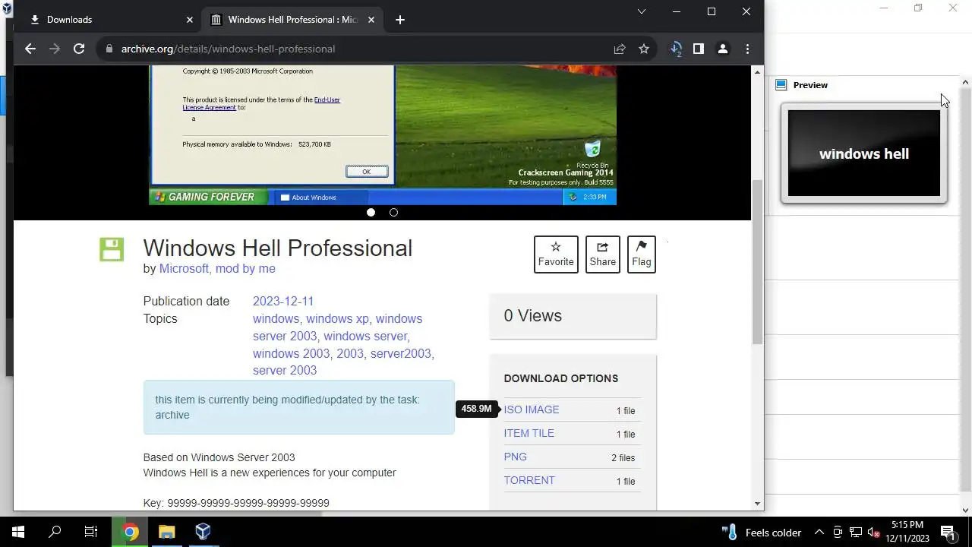Viewport: 972px width, 547px height.
Task: Close the Downloads tab
Action: (x=190, y=20)
